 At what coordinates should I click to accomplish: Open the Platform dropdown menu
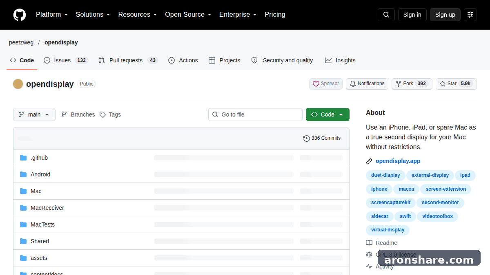[52, 15]
